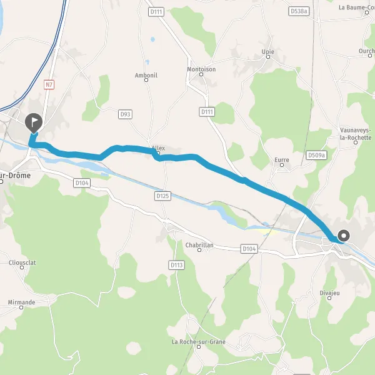This screenshot has height=375, width=375.
Task: Select La Roche-sur-Grane label
Action: 199,342
